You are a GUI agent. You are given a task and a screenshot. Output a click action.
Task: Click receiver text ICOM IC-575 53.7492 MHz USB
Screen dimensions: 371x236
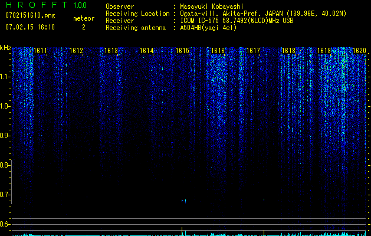237,21
